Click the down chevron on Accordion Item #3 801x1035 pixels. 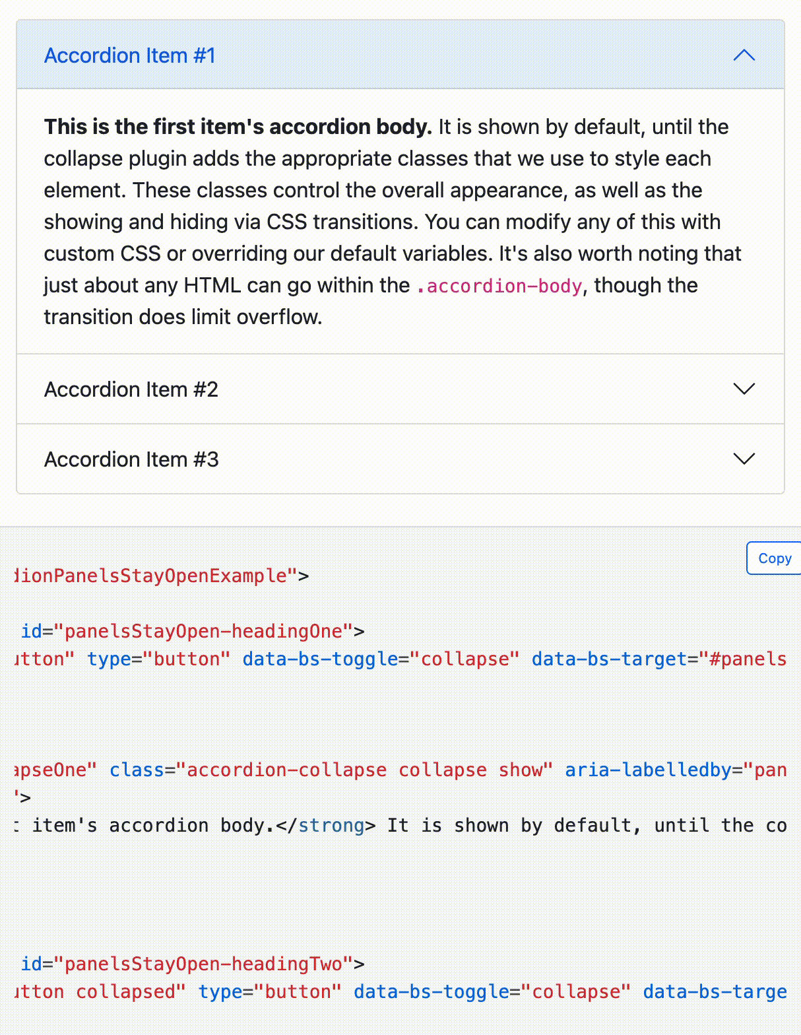coord(744,459)
